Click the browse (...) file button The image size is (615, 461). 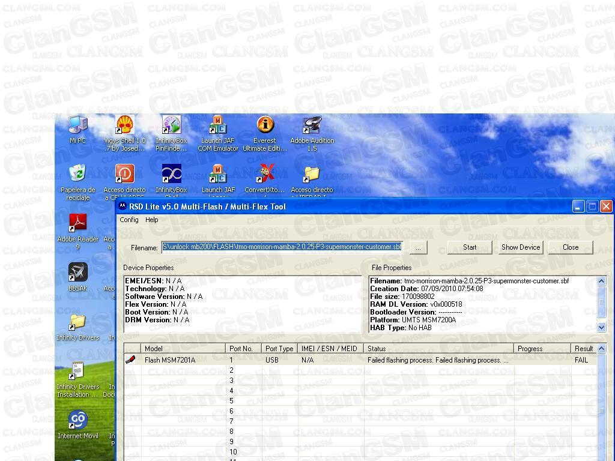tap(418, 248)
